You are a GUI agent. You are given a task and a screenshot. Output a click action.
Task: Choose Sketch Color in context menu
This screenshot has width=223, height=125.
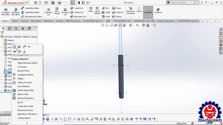[23, 94]
